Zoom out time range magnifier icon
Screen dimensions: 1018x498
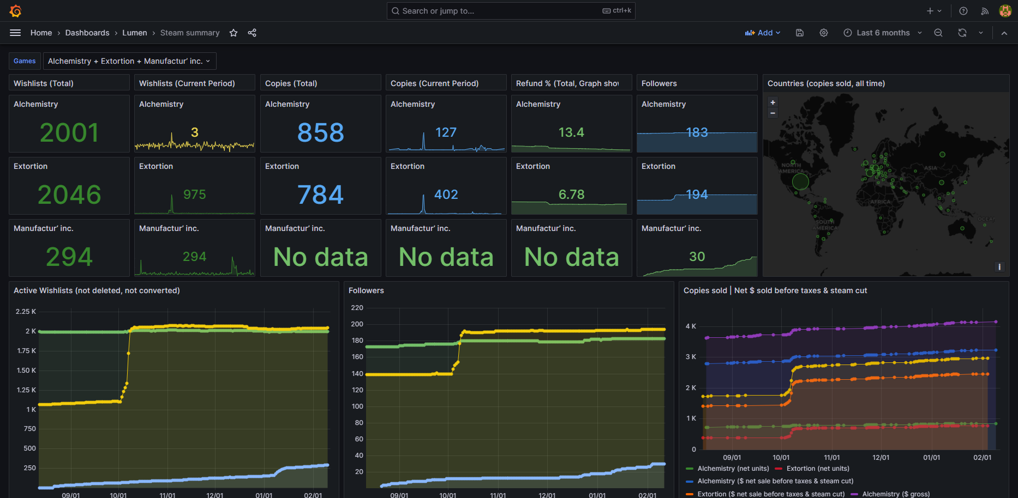pyautogui.click(x=938, y=33)
